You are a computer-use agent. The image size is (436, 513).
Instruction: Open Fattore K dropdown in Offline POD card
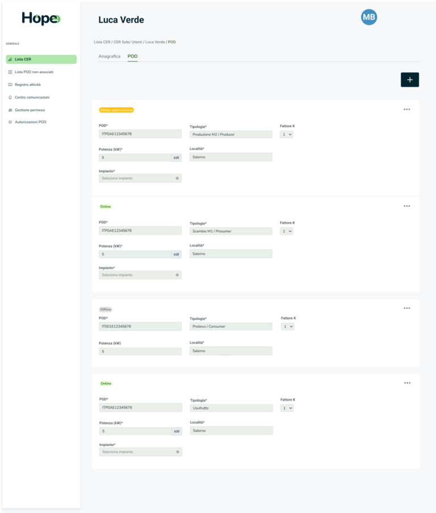(x=287, y=327)
